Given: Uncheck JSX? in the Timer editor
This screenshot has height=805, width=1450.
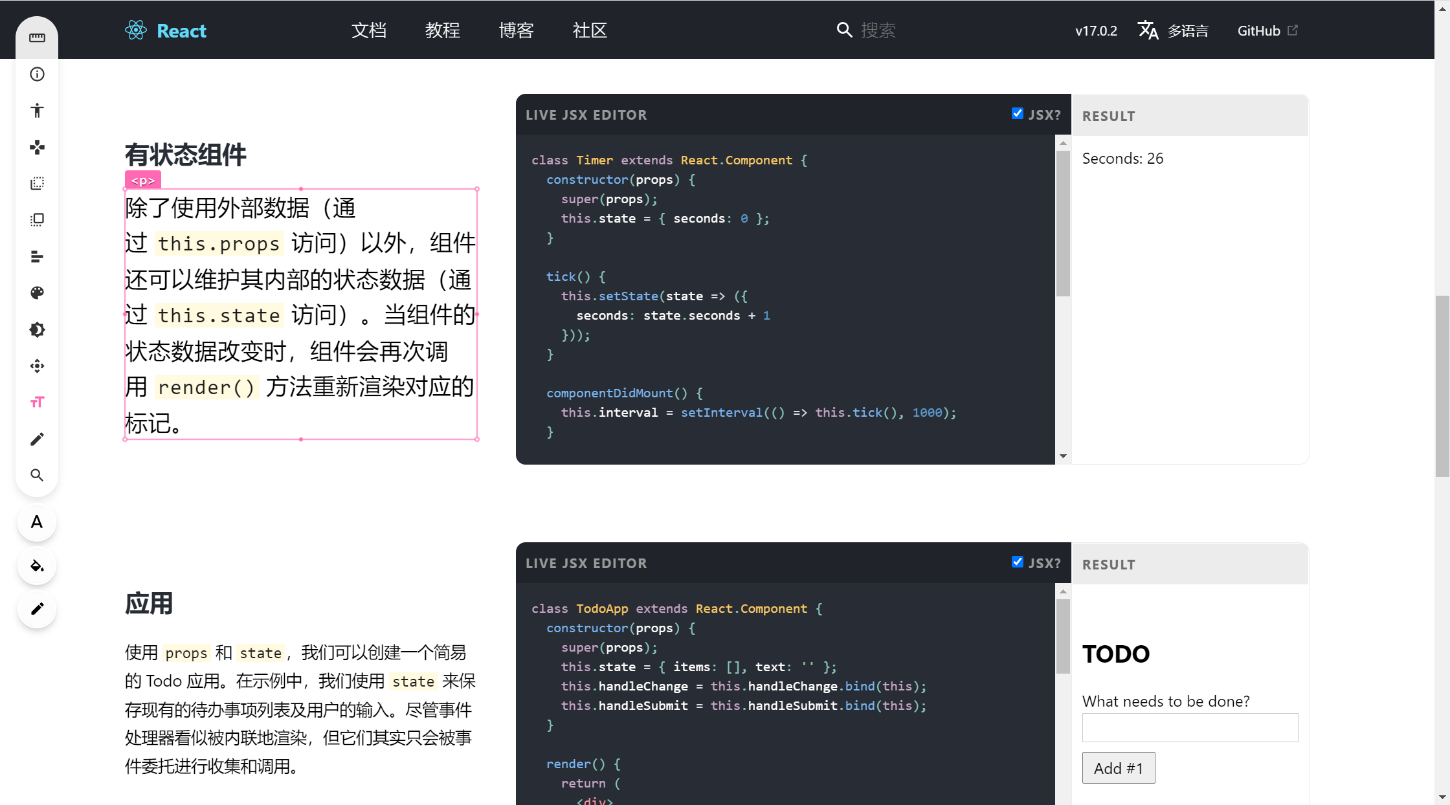Looking at the screenshot, I should coord(1018,113).
